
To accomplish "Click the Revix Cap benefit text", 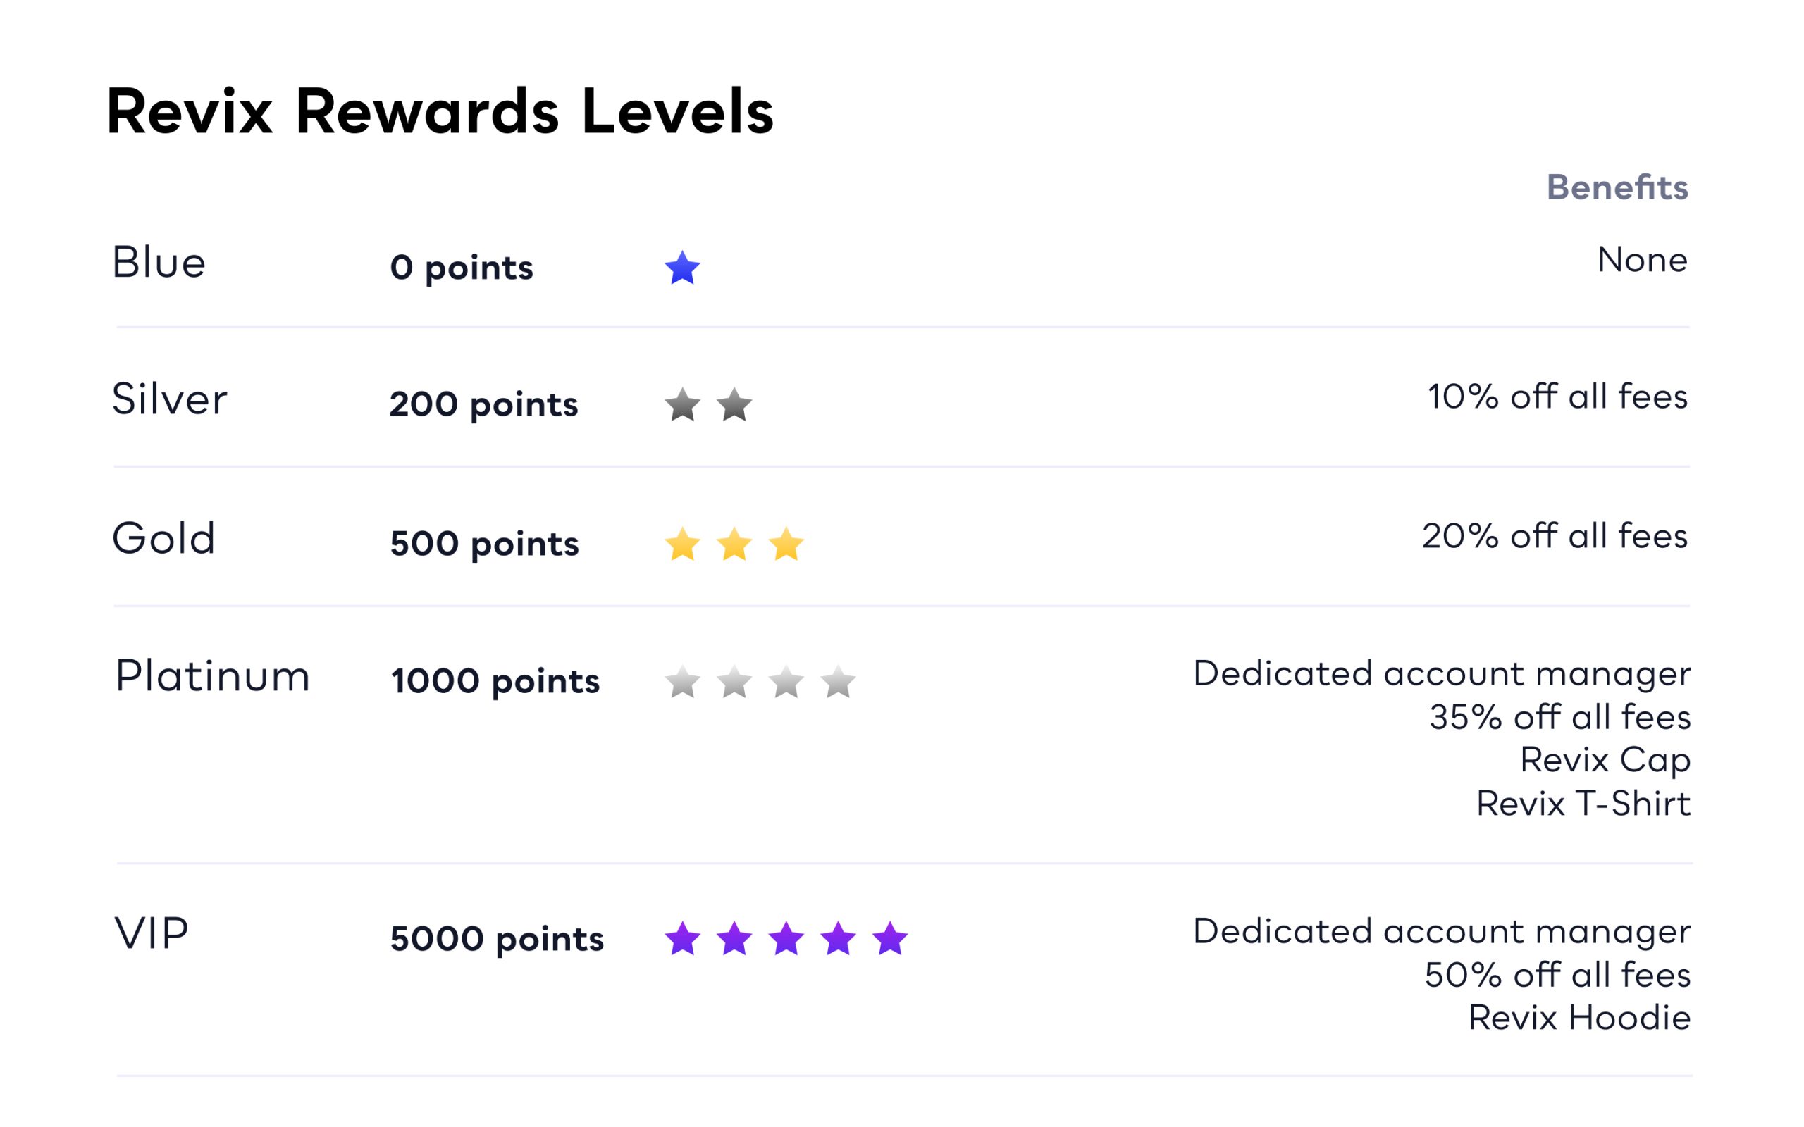I will (1605, 760).
